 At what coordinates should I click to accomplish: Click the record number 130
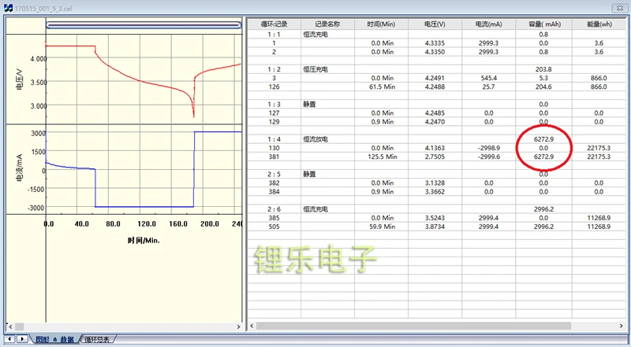[x=274, y=148]
